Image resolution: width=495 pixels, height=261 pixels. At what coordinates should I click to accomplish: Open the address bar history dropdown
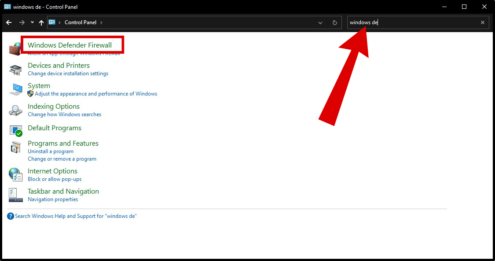coord(320,23)
